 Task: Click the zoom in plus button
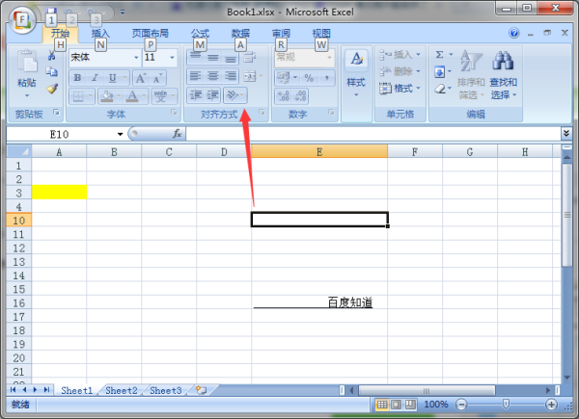tap(551, 405)
